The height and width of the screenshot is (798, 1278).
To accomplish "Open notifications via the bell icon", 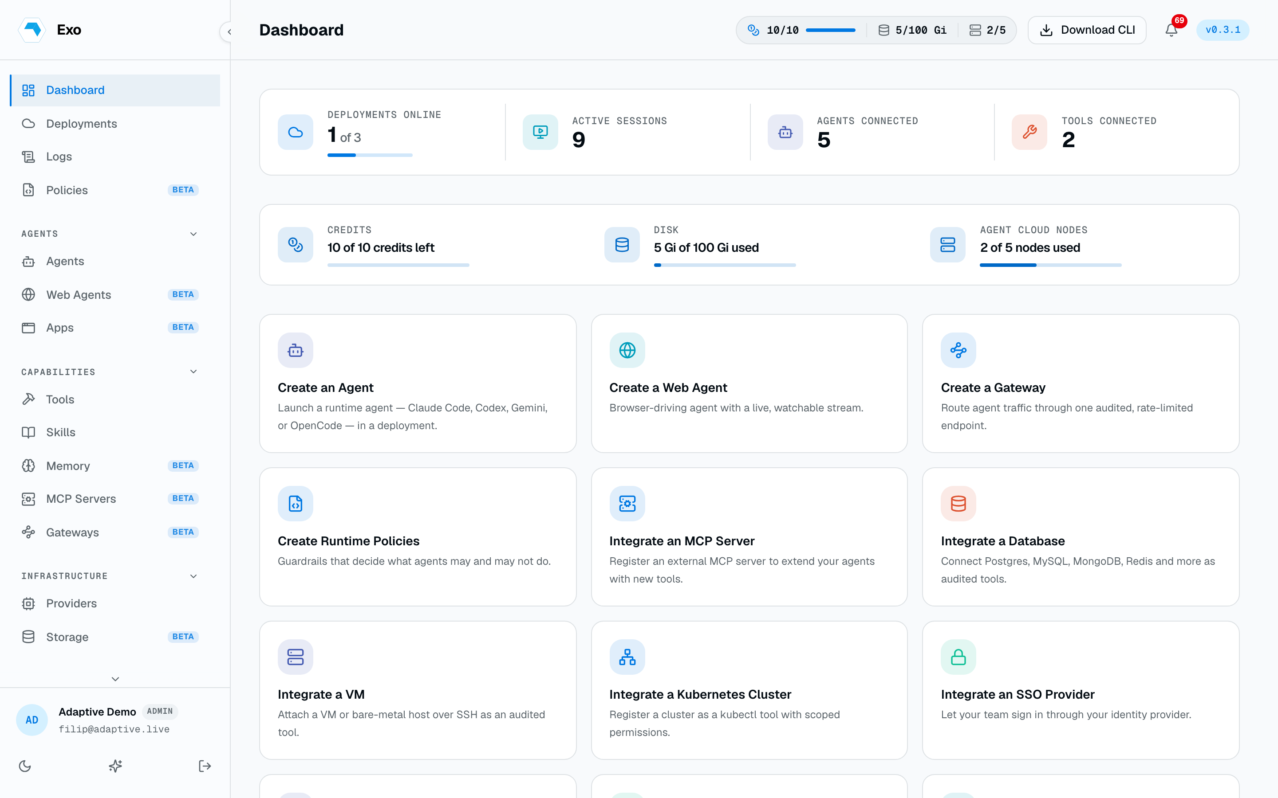I will point(1171,30).
